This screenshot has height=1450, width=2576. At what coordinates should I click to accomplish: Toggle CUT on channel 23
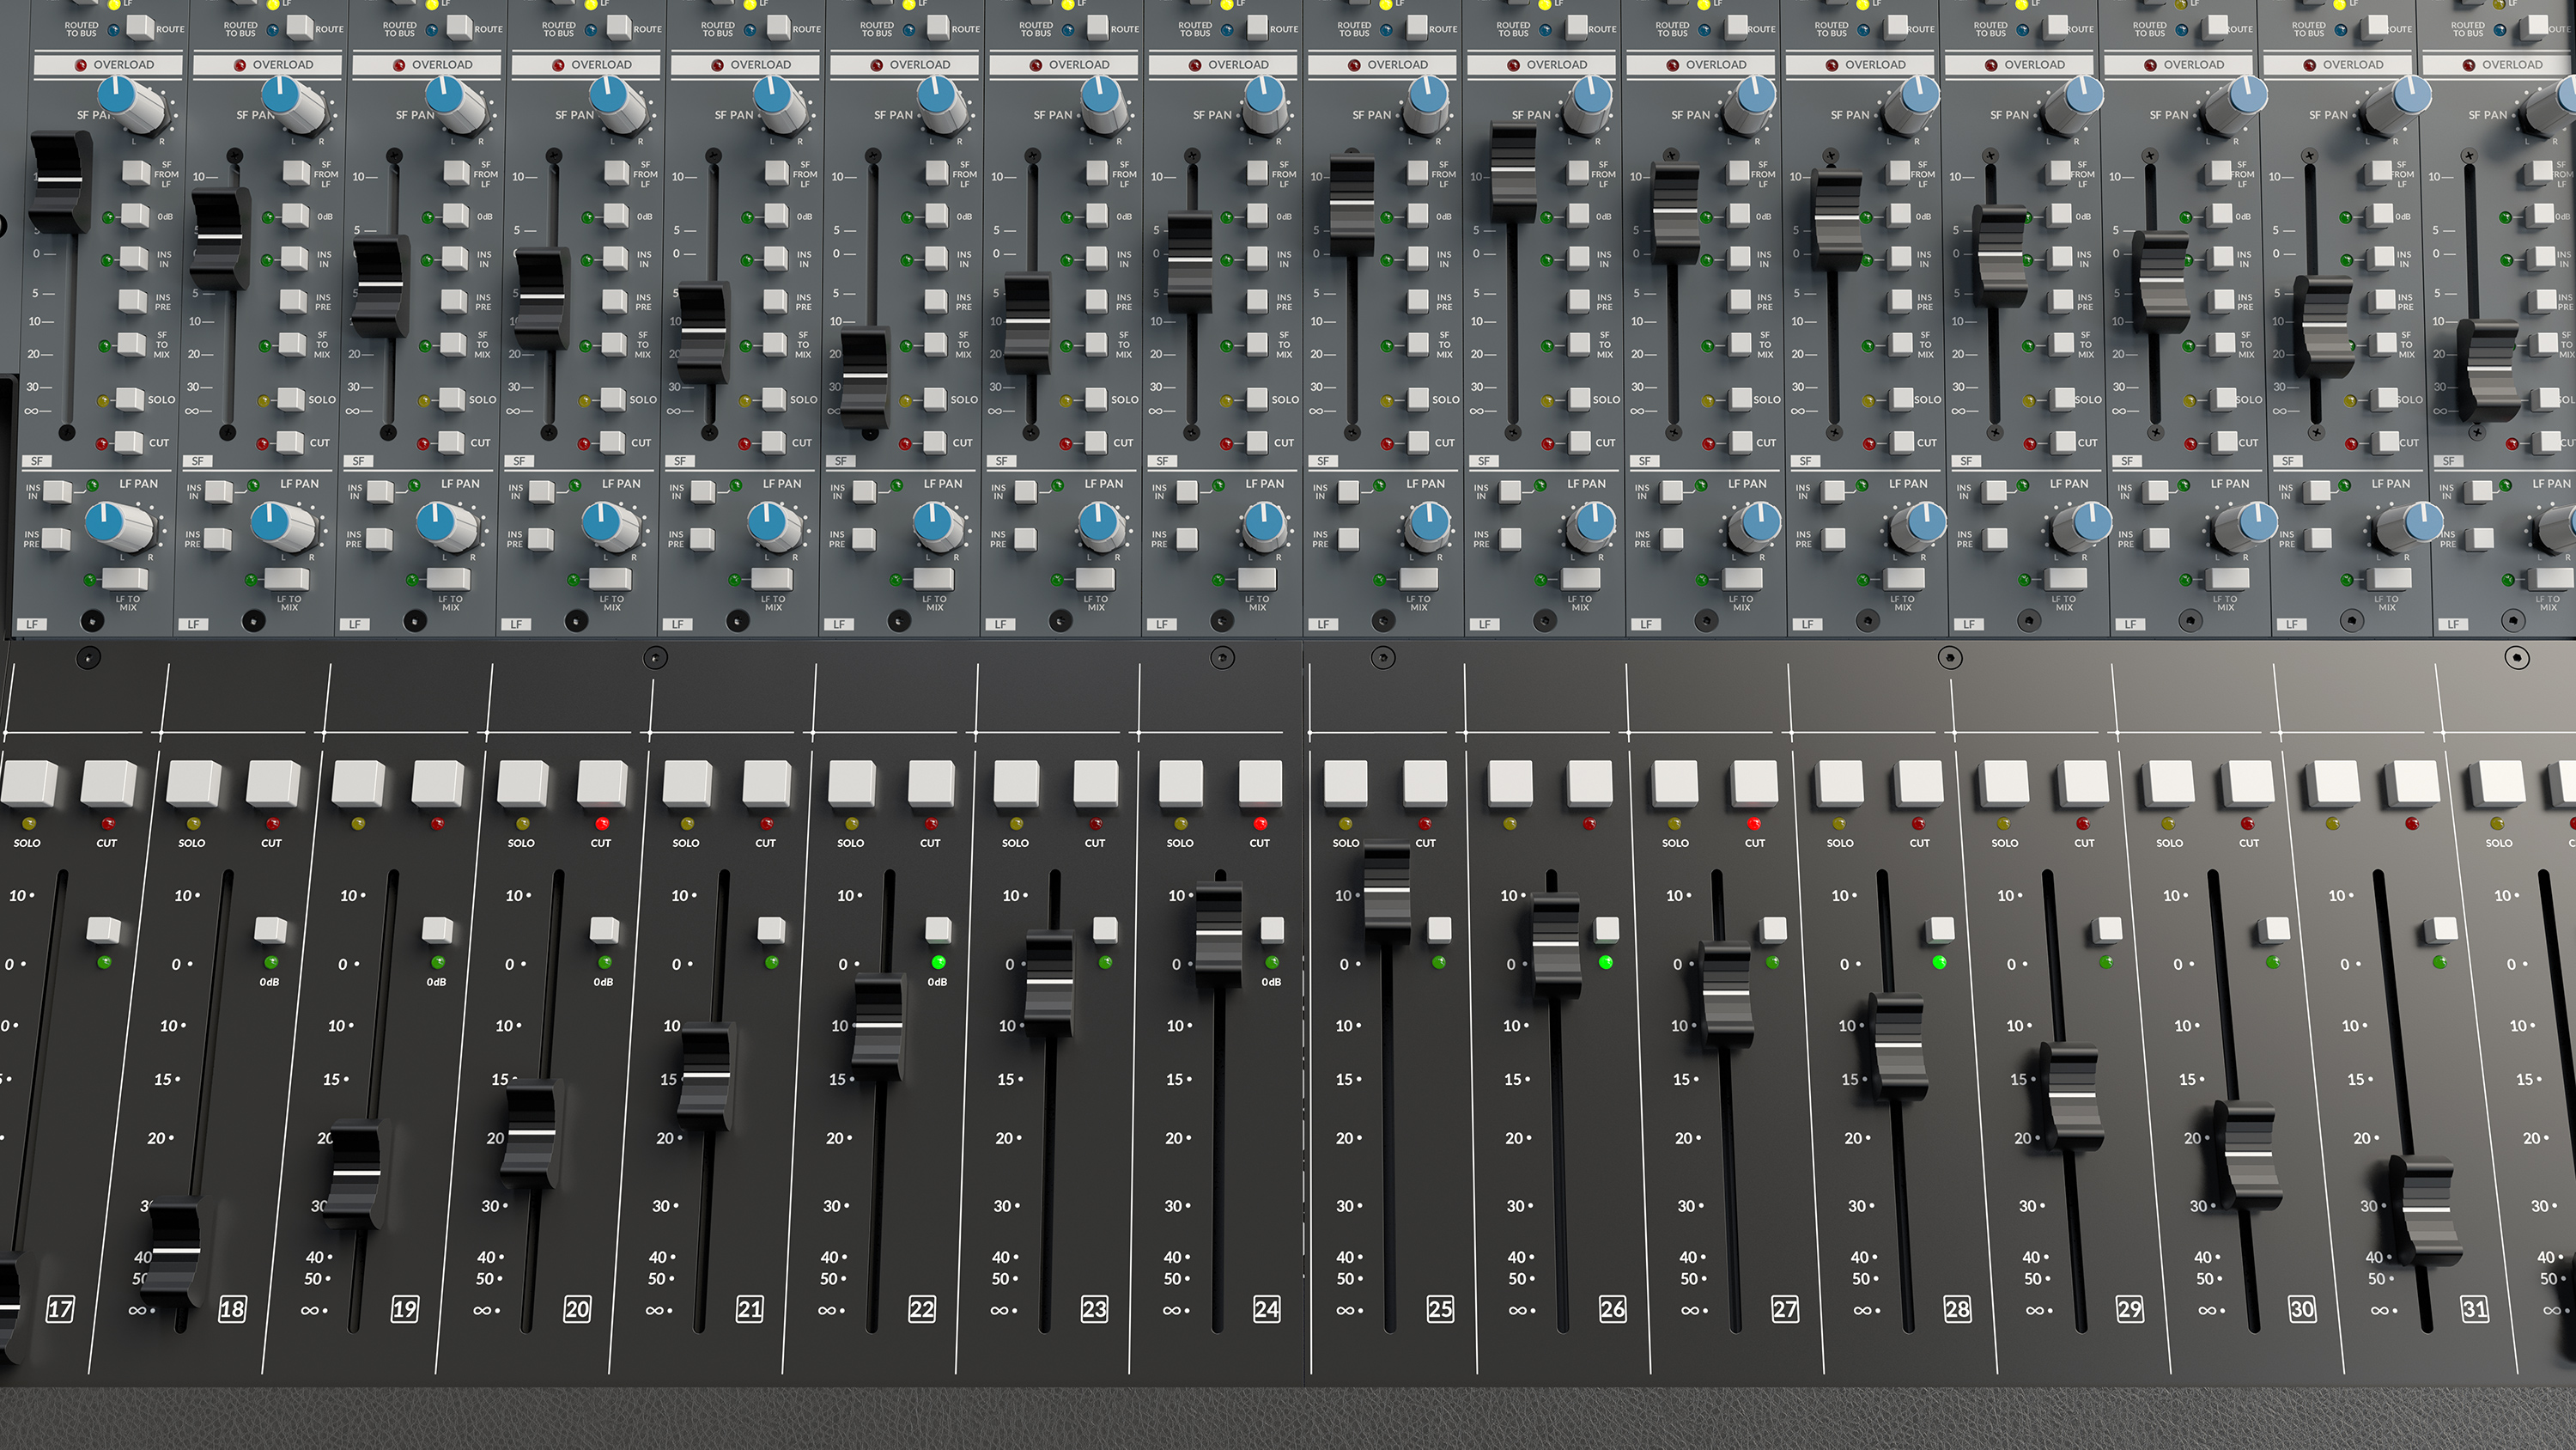(1095, 785)
